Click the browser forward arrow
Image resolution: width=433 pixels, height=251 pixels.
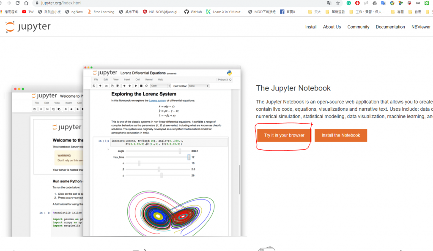9,3
